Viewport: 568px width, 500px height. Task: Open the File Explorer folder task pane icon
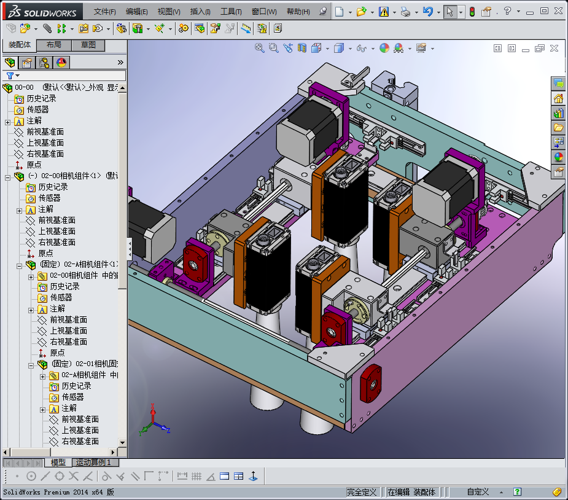click(559, 128)
